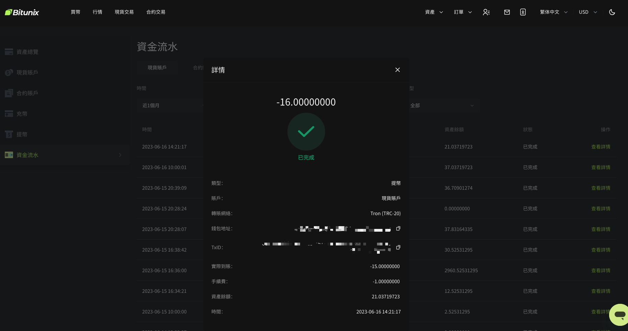Image resolution: width=628 pixels, height=331 pixels.
Task: Copy the TxID value
Action: pyautogui.click(x=398, y=247)
